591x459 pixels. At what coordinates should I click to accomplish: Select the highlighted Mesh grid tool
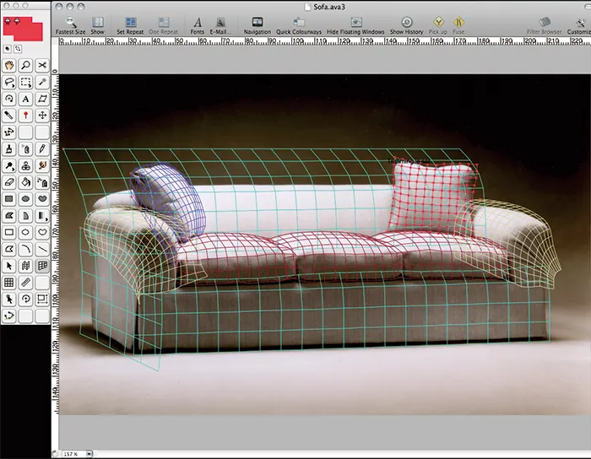(42, 266)
